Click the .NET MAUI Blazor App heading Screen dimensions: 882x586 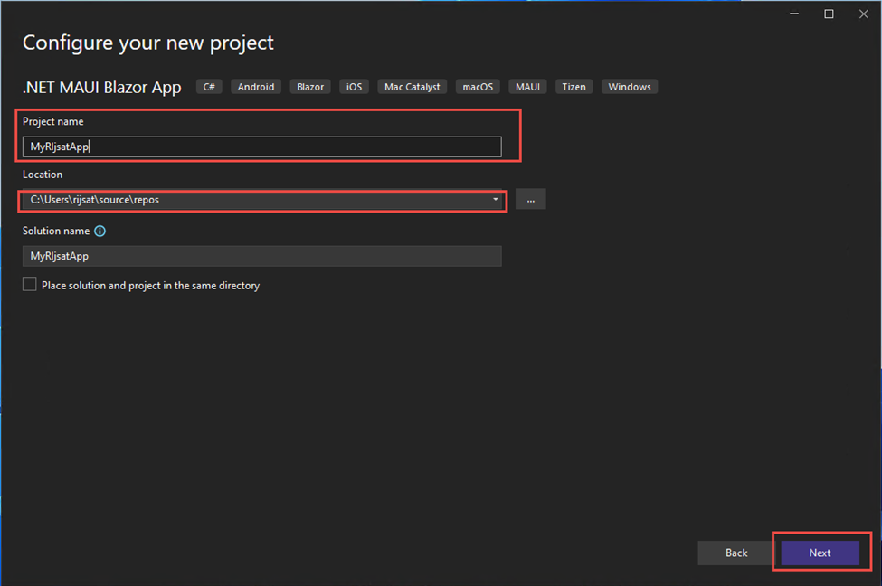tap(100, 87)
